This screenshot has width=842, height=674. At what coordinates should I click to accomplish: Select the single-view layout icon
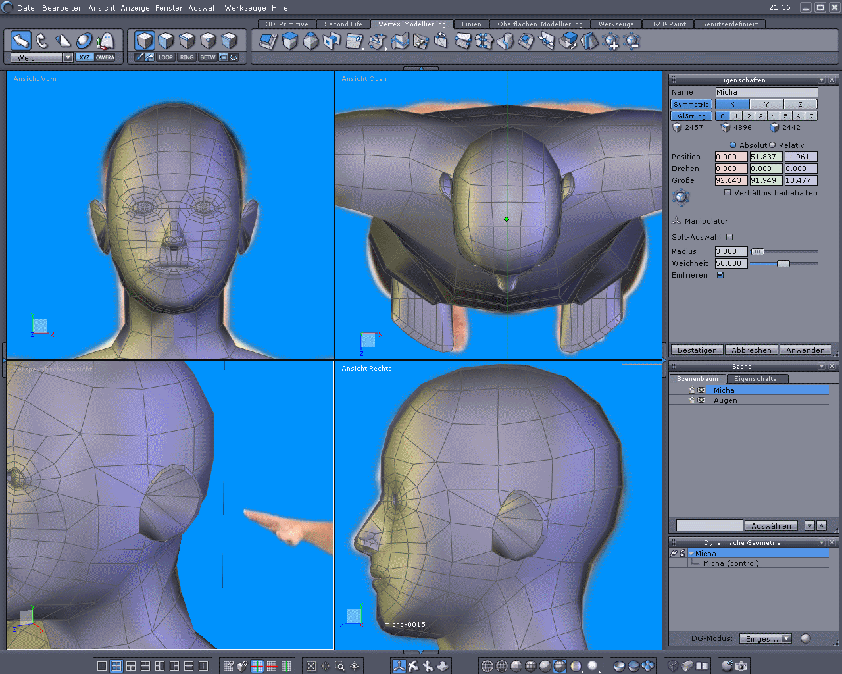pyautogui.click(x=102, y=666)
